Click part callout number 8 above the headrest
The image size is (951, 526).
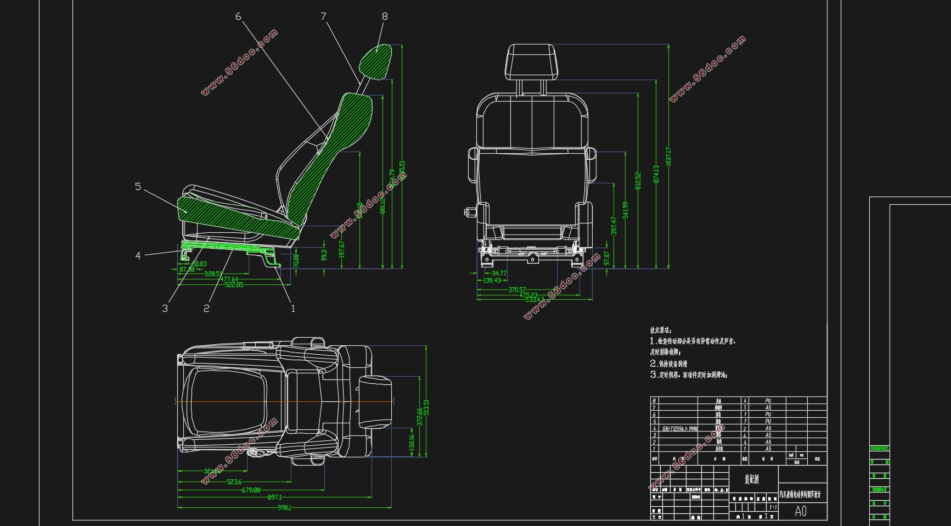[x=385, y=16]
